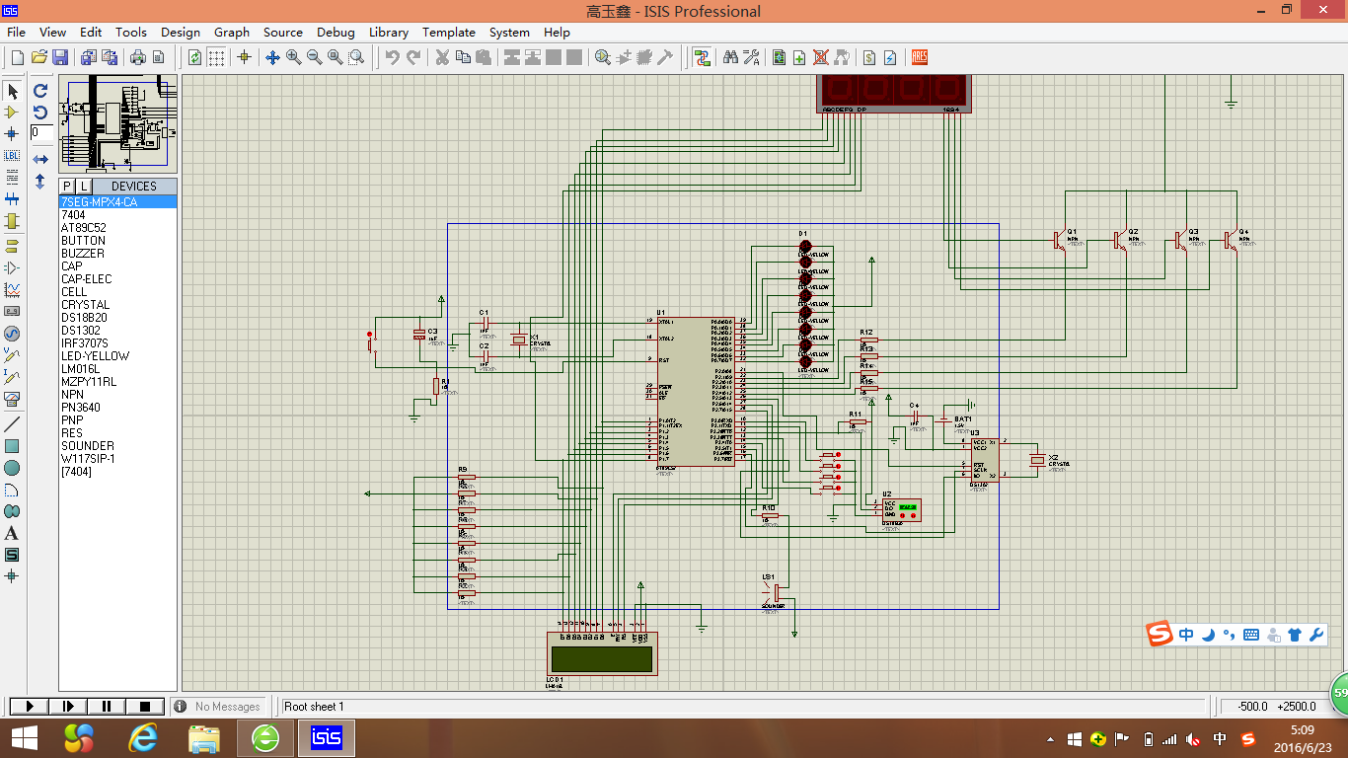Open Internet Explorer from the taskbar

coord(144,738)
